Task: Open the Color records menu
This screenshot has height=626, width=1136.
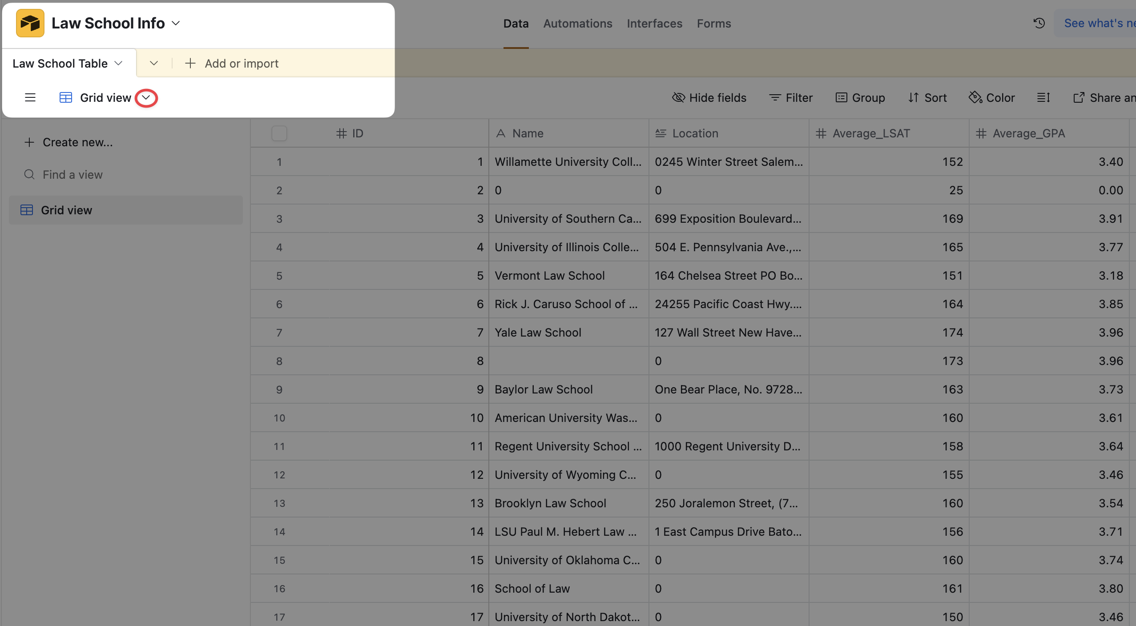Action: coord(992,97)
